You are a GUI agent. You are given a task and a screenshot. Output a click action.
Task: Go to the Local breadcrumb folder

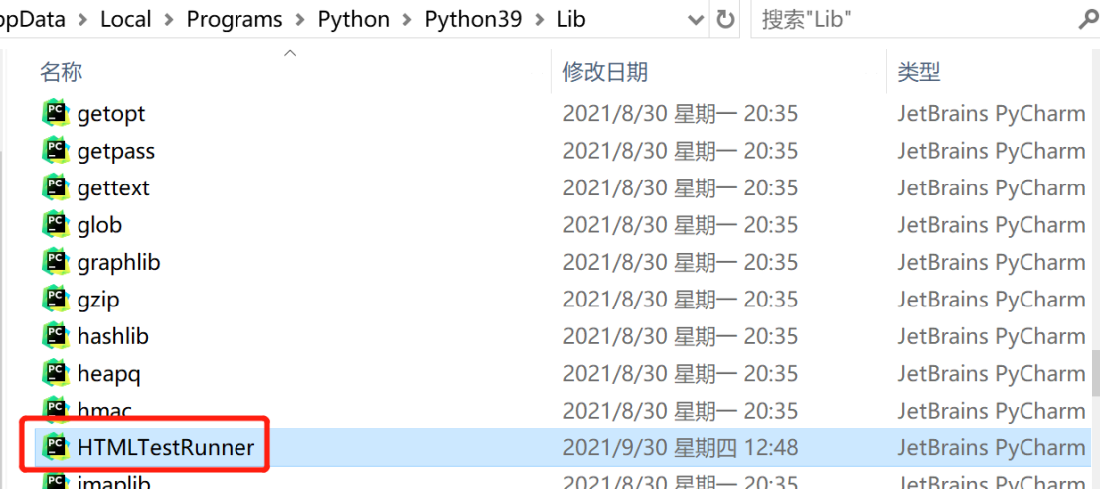point(125,19)
